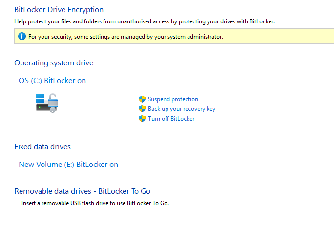Image resolution: width=334 pixels, height=227 pixels.
Task: Expand New Volume (E:) BitLocker on section
Action: [68, 165]
